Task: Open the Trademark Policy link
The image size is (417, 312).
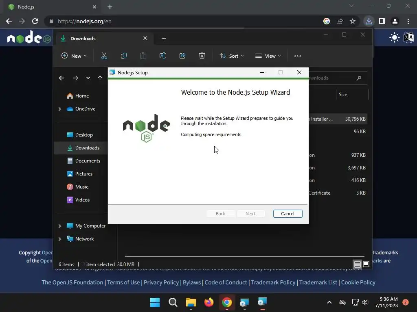Action: point(273,282)
